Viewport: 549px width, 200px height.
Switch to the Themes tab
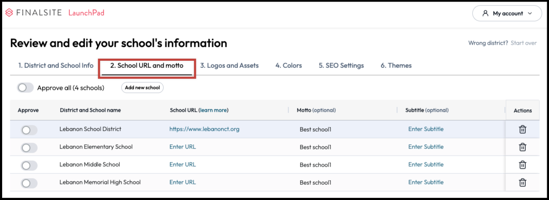coord(396,65)
